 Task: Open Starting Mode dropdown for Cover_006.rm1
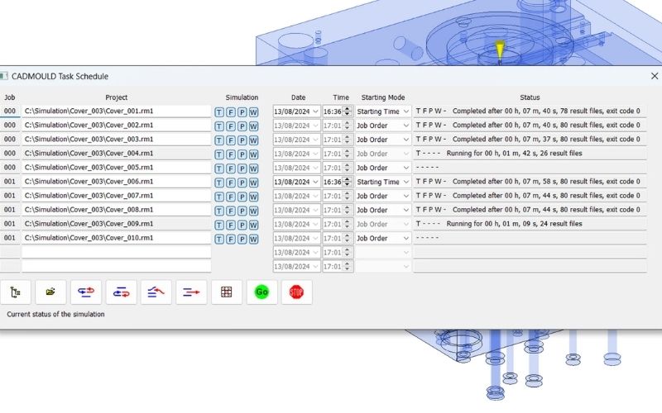point(383,182)
